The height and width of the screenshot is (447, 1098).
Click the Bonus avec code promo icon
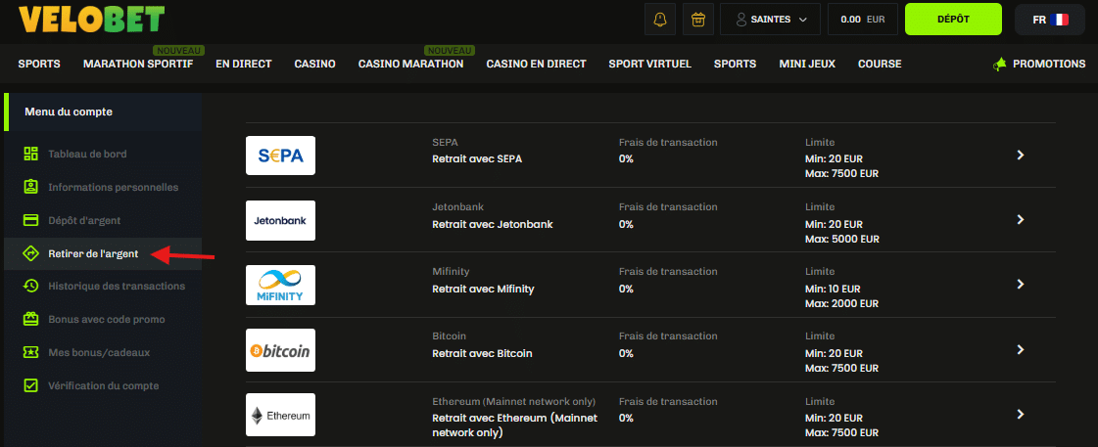point(30,319)
